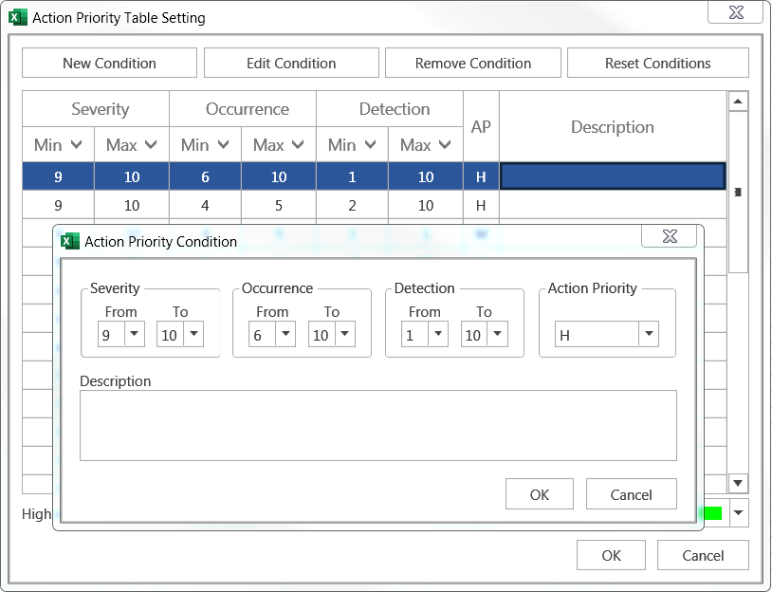Viewport: 772px width, 592px height.
Task: Cancel the Action Priority Condition dialog
Action: coord(631,494)
